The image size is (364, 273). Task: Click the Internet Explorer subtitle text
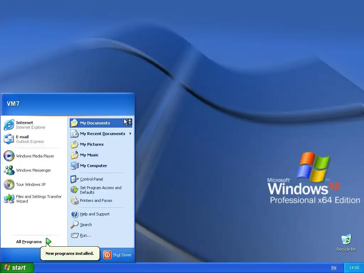click(x=31, y=127)
